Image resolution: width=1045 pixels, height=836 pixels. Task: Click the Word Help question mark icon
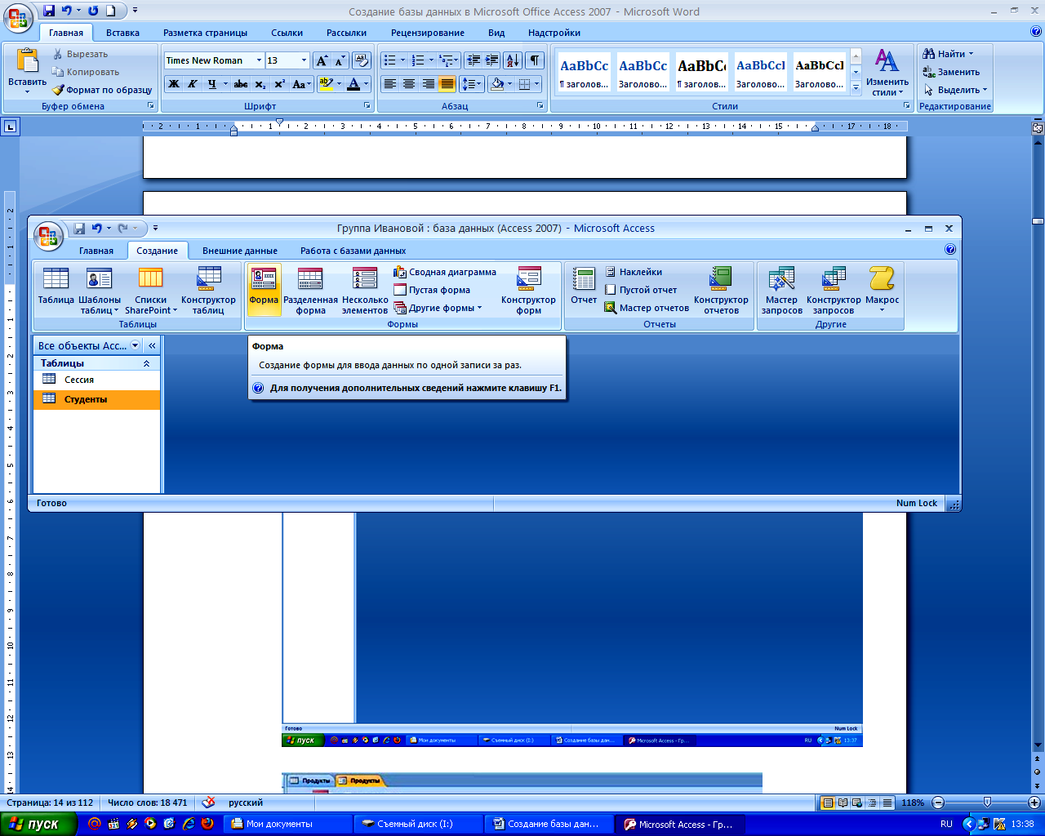click(1035, 32)
